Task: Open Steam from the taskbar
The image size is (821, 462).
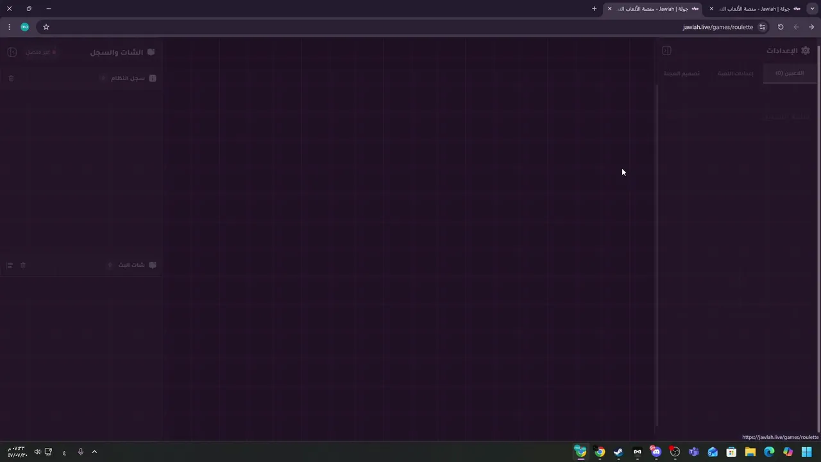Action: coord(618,452)
